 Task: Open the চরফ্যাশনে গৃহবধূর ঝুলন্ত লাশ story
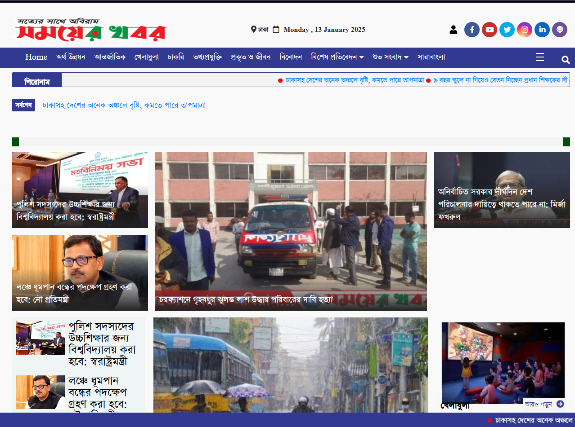tap(291, 231)
